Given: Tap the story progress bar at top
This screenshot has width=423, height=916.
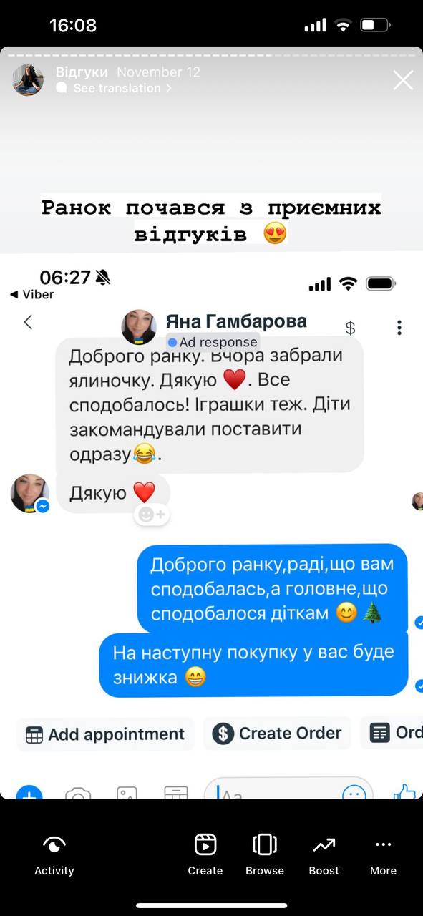Looking at the screenshot, I should click(x=211, y=54).
